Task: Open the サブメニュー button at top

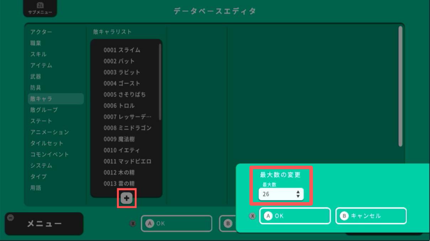Action: (x=40, y=8)
